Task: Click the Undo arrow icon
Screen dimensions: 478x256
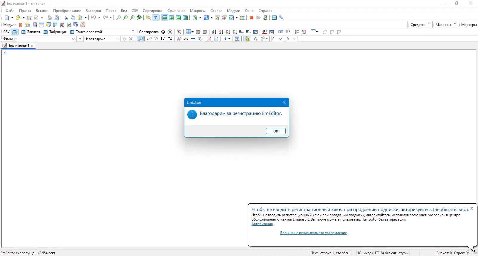Action: pos(94,18)
